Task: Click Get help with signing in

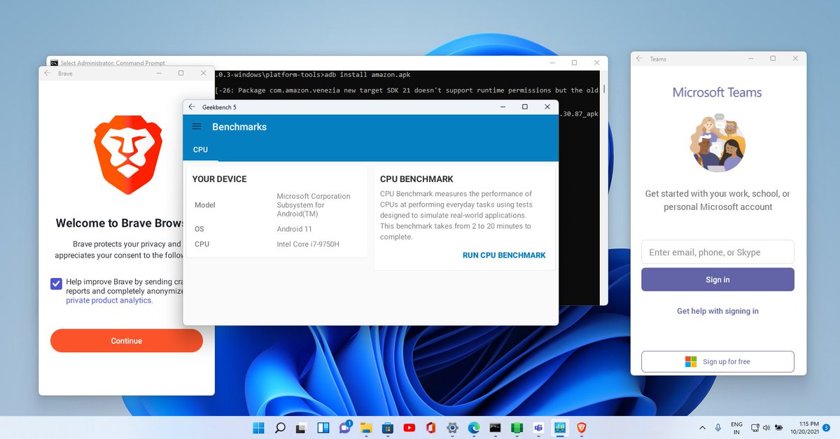Action: [x=717, y=311]
